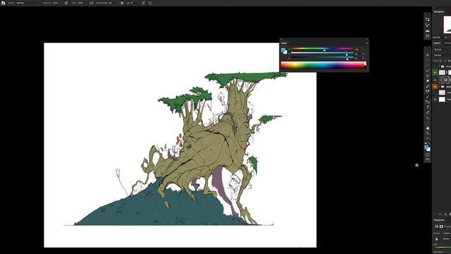The height and width of the screenshot is (254, 451).
Task: Toggle pressure for opacity icon
Action: click(66, 3)
